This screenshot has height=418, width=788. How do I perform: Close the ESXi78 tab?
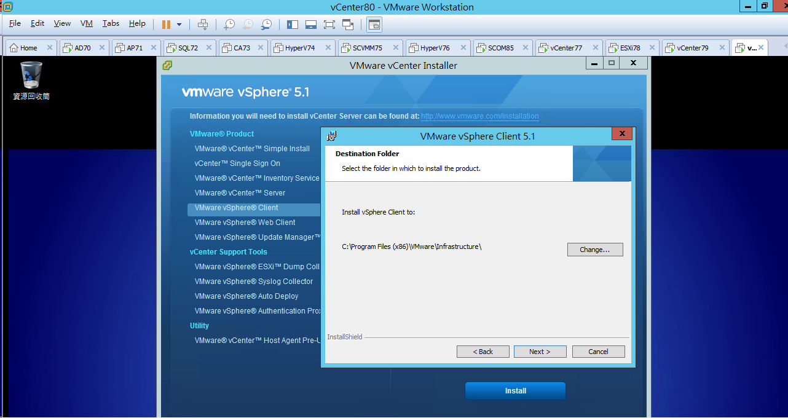[x=652, y=48]
